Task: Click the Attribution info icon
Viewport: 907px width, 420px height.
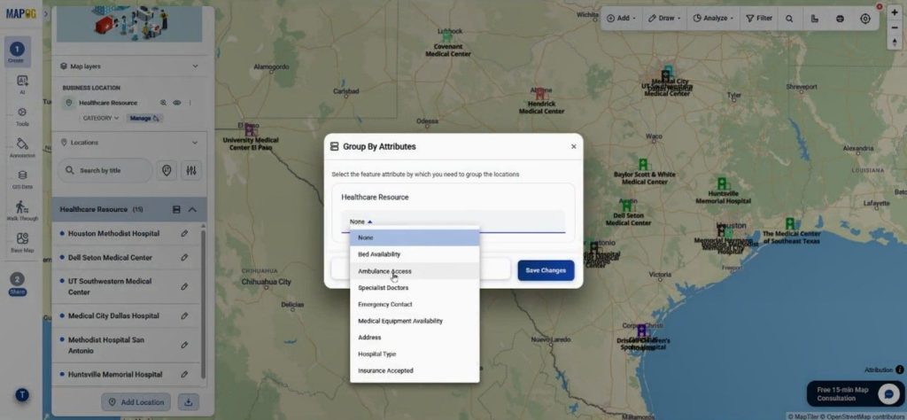Action: 900,369
